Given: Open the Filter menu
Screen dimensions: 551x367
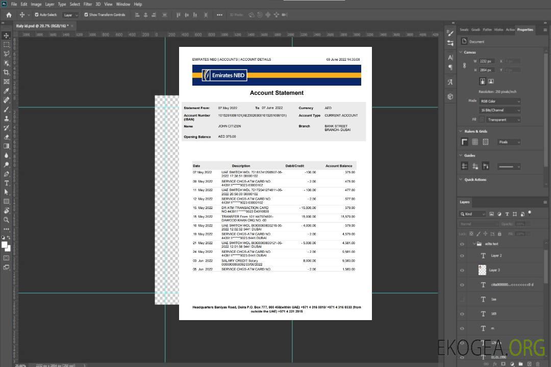Looking at the screenshot, I should pos(88,4).
